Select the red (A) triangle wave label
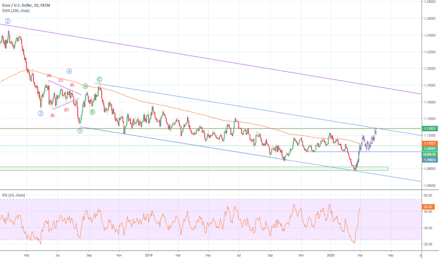439x259 pixels. tap(49, 75)
